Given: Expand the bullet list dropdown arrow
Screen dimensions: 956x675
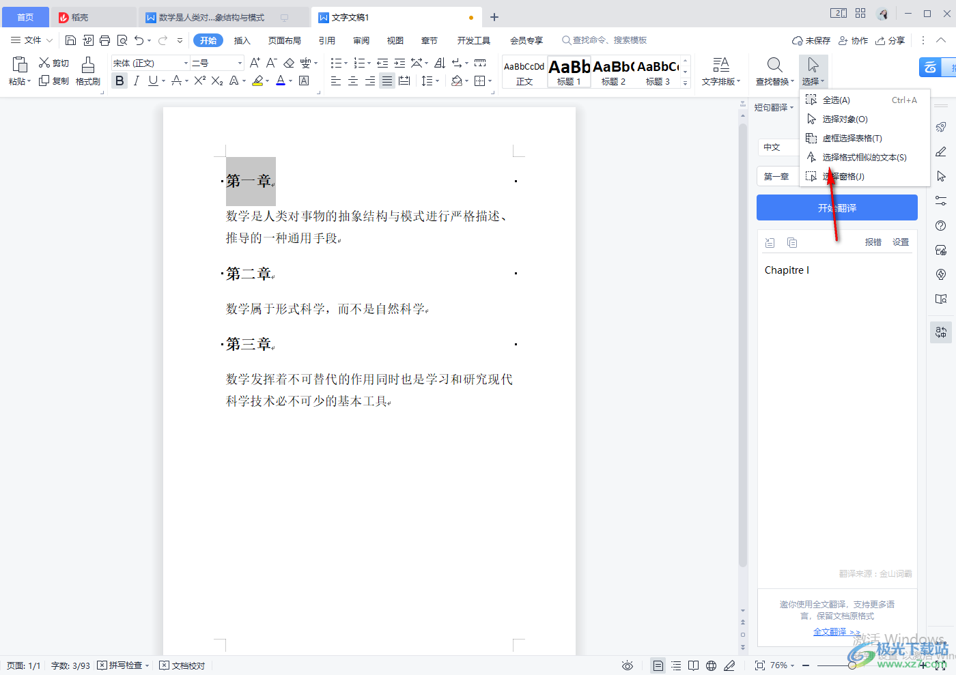Looking at the screenshot, I should point(346,63).
